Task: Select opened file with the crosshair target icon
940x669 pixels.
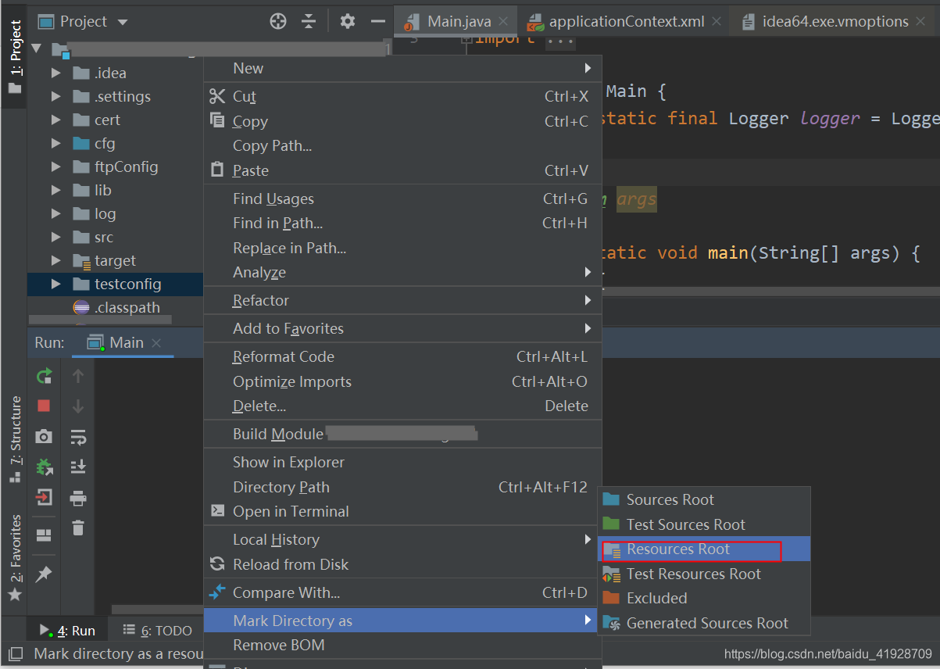Action: 278,21
